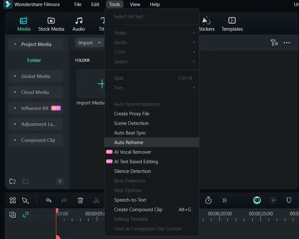Viewport: 299px width, 239px height.
Task: Choose the select tool cursor icon
Action: [x=25, y=200]
